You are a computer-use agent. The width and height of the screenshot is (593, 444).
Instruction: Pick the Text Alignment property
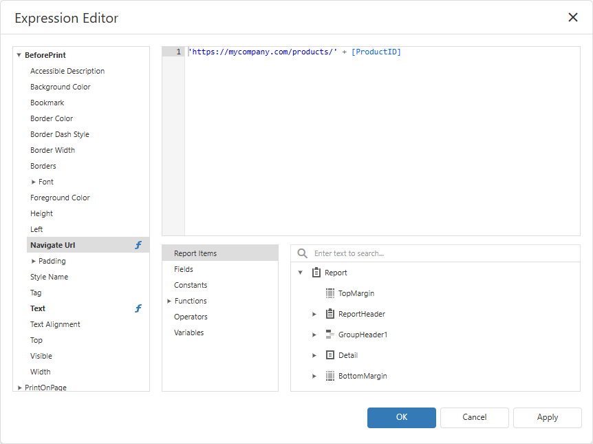tap(88, 324)
